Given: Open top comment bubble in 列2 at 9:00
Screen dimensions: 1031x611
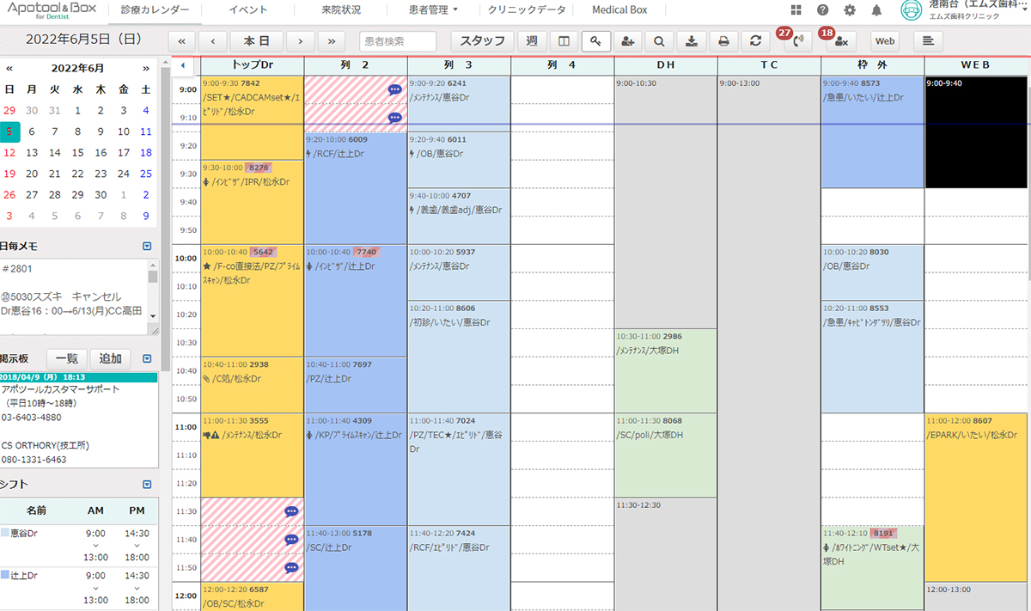Looking at the screenshot, I should click(394, 89).
